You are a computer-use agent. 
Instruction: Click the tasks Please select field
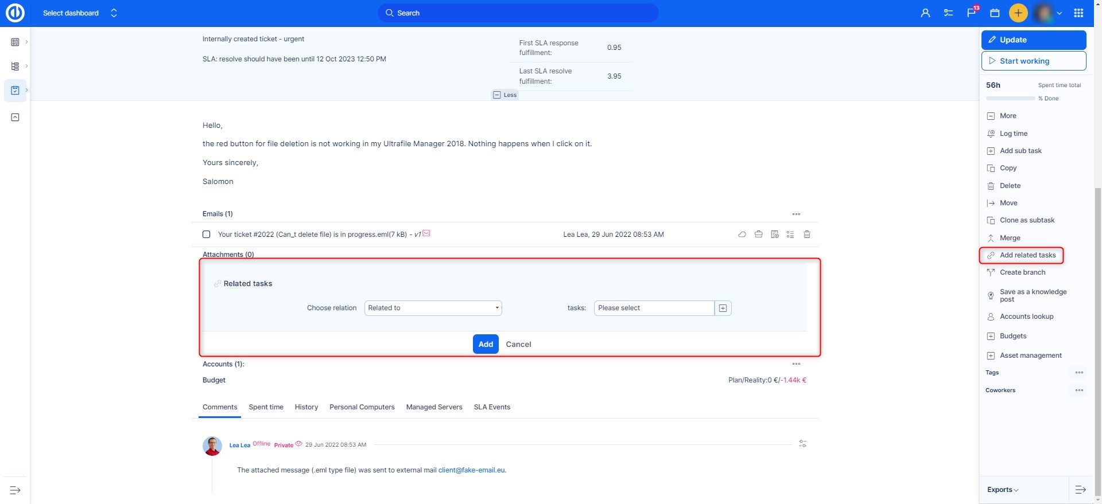click(x=654, y=308)
